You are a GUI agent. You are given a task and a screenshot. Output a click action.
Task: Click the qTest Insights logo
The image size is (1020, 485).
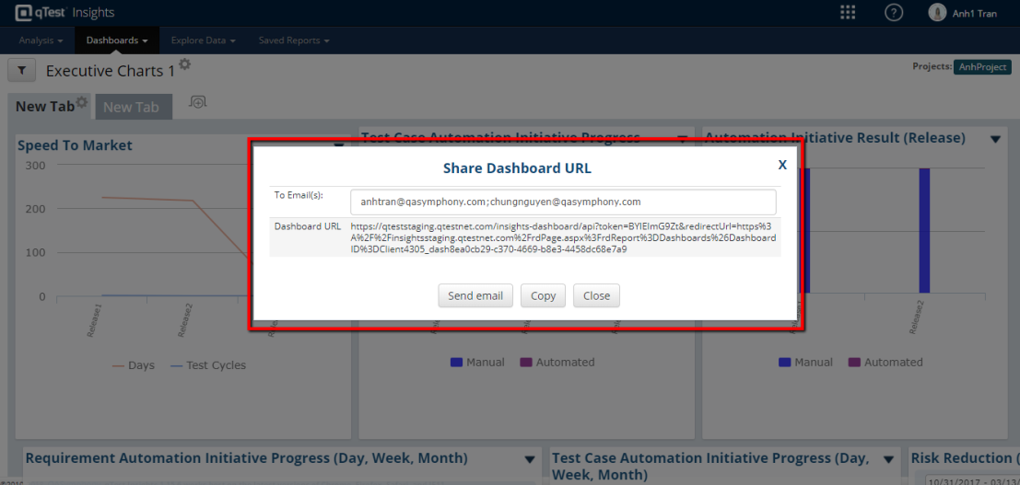pyautogui.click(x=64, y=12)
